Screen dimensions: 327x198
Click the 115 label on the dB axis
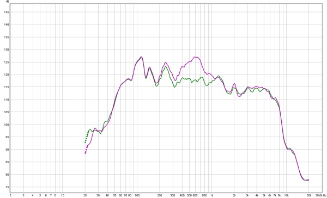click(7, 87)
